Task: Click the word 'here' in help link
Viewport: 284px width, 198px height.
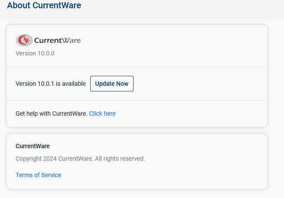Action: [110, 114]
